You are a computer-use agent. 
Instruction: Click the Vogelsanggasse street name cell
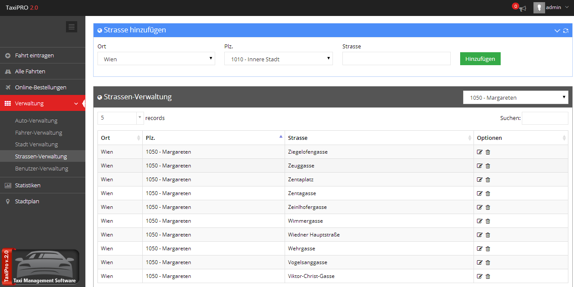coord(379,262)
